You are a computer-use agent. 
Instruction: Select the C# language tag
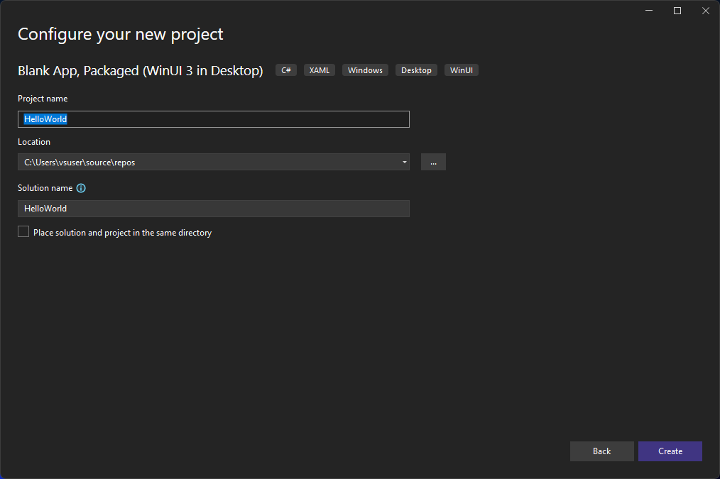click(285, 70)
